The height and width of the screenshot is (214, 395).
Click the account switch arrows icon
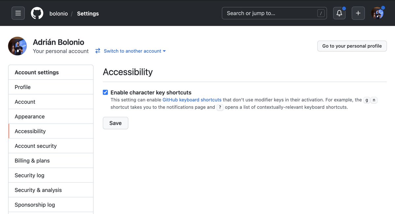97,51
